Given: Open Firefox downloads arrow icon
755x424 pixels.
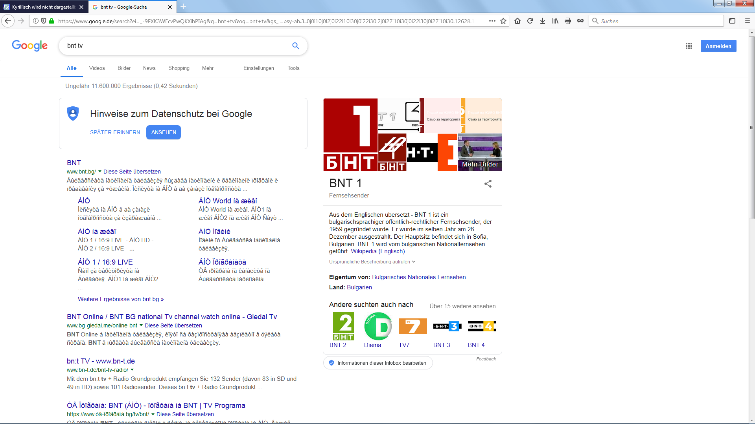Looking at the screenshot, I should [x=543, y=21].
